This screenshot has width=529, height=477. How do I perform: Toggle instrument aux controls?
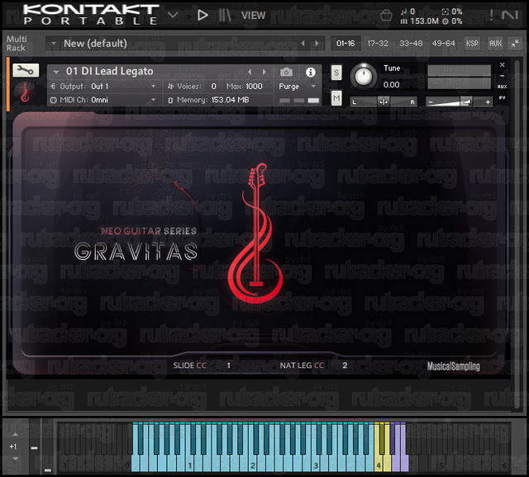coord(502,87)
